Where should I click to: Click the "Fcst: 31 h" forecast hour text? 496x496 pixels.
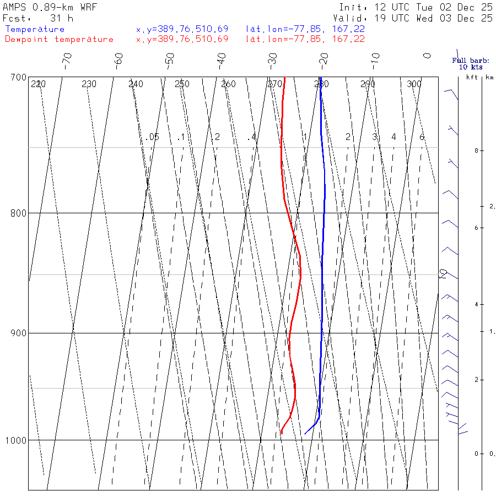pyautogui.click(x=38, y=18)
